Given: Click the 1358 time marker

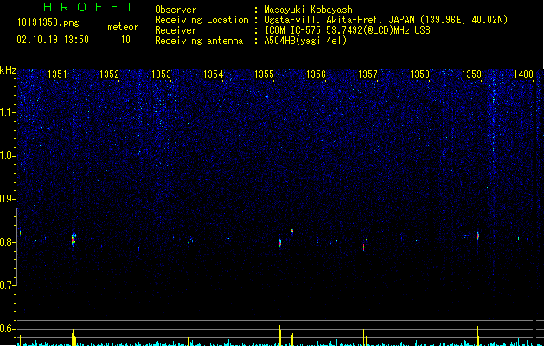Looking at the screenshot, I should [x=419, y=74].
